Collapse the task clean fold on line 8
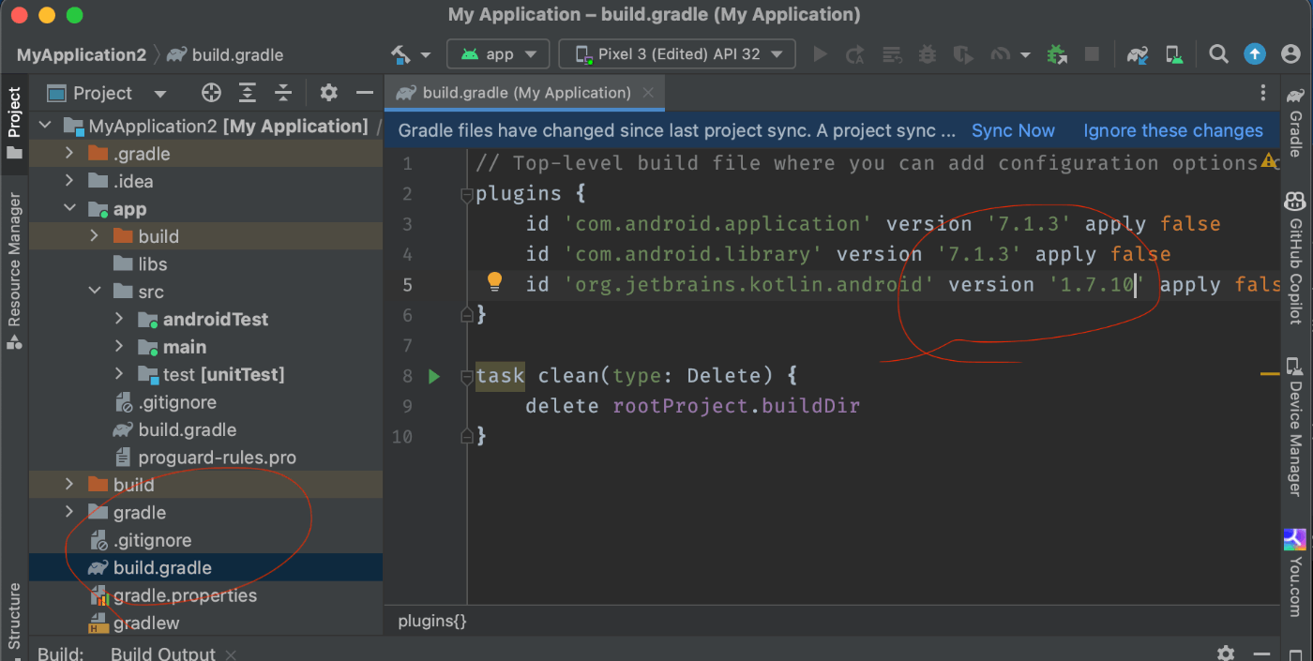The height and width of the screenshot is (661, 1313). point(466,377)
